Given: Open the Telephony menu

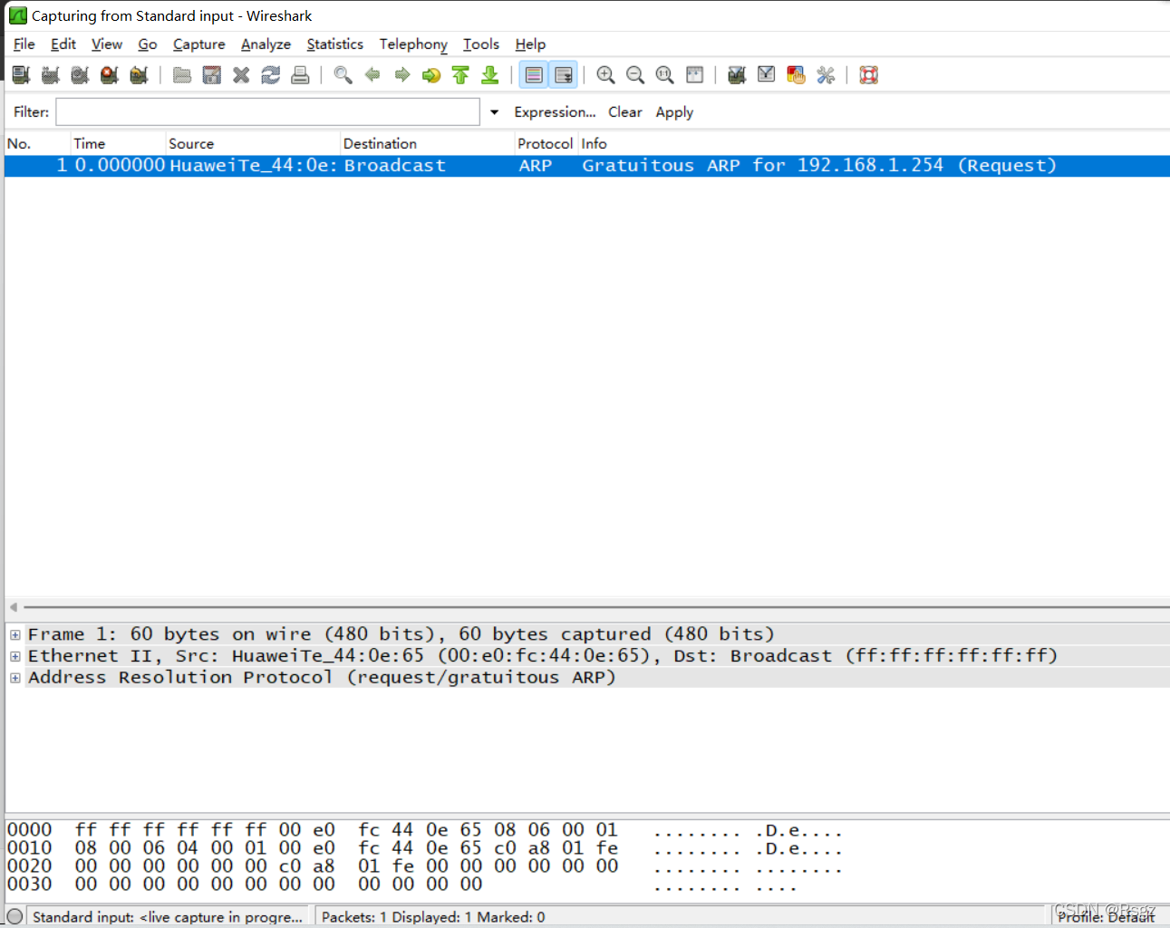Looking at the screenshot, I should point(413,43).
